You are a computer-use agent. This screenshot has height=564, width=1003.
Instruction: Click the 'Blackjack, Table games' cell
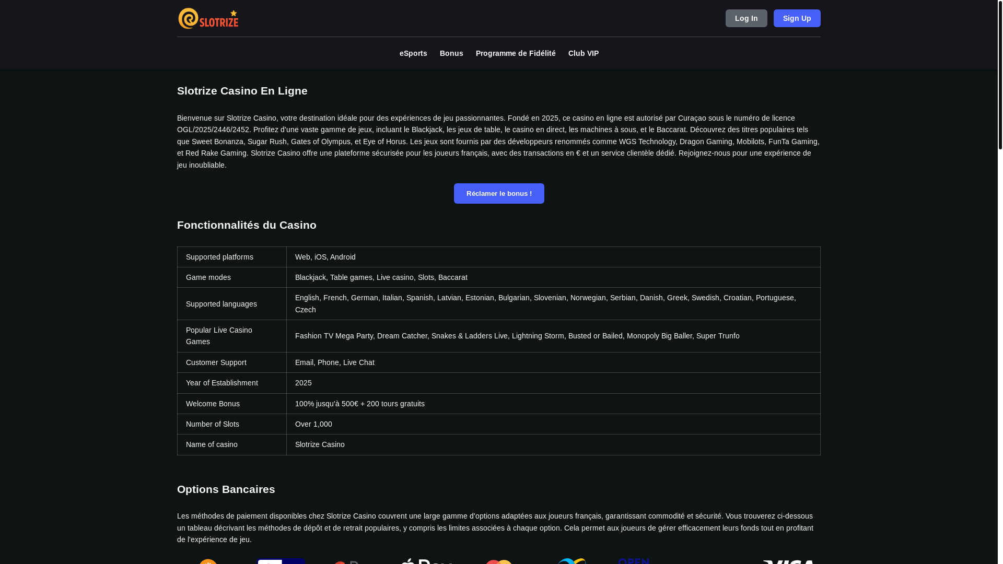tap(553, 277)
